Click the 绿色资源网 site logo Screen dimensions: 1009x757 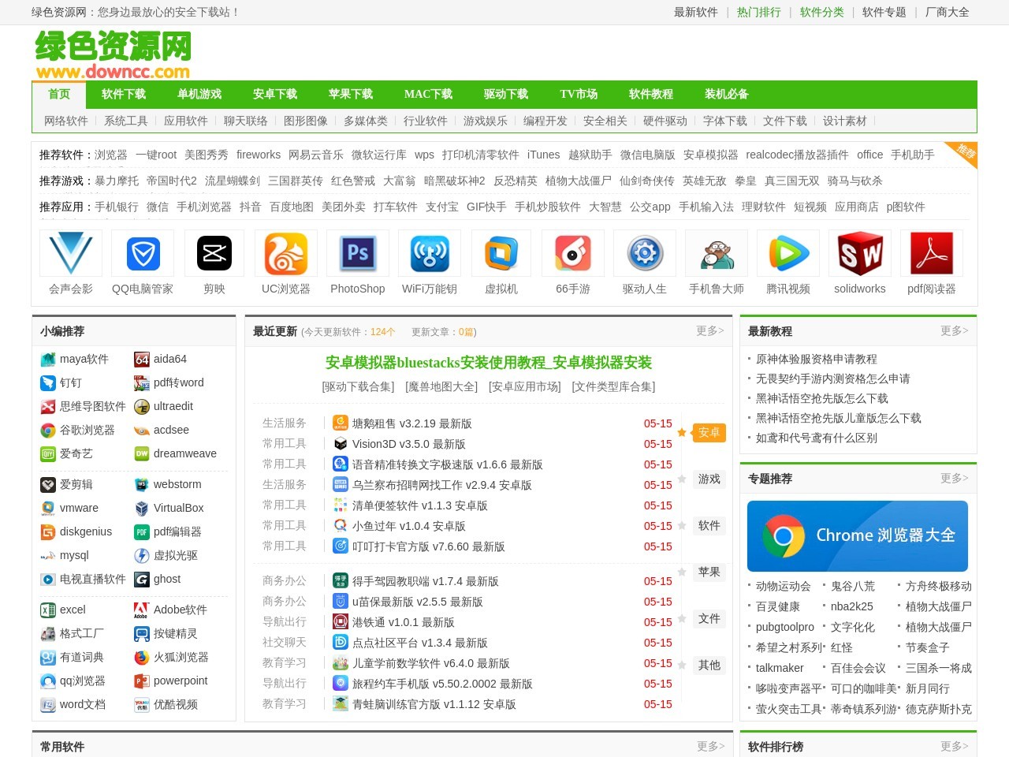click(113, 54)
